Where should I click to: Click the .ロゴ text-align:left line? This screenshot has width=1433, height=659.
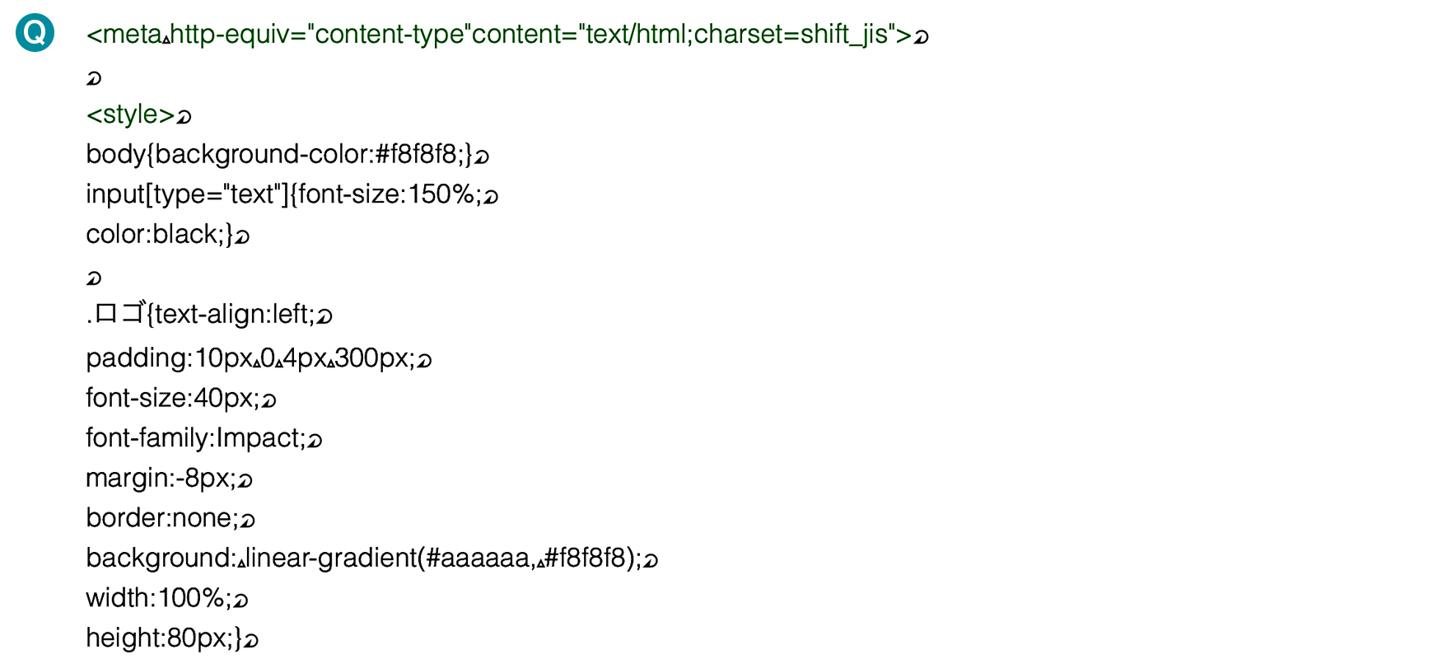click(x=209, y=315)
